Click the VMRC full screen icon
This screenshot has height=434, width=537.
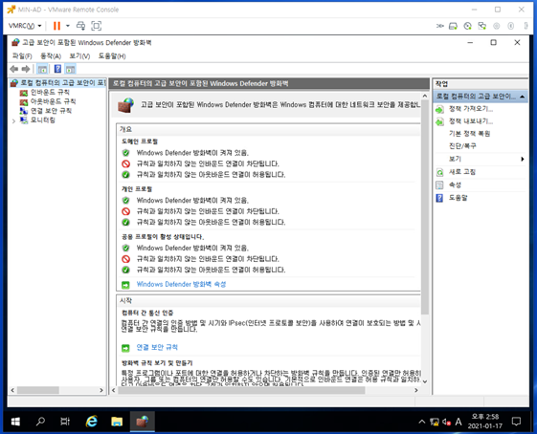pyautogui.click(x=97, y=26)
